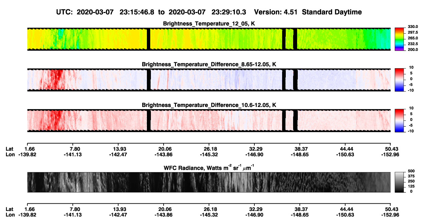Click the 'Lon' axis label under the 10.6-12.05 panel
434x222 pixels.
[x=10, y=154]
